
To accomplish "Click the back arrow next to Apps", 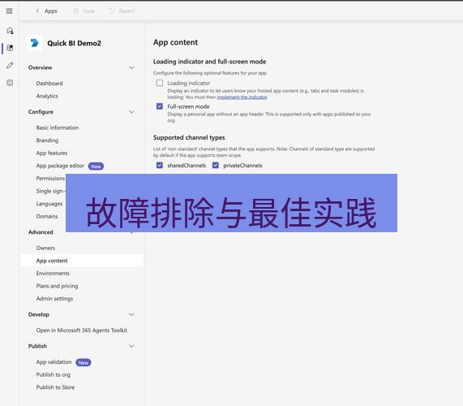I will [37, 11].
